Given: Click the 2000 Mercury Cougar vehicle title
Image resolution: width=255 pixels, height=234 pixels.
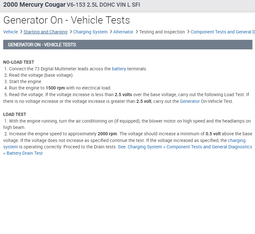Looking at the screenshot, I should [34, 5].
